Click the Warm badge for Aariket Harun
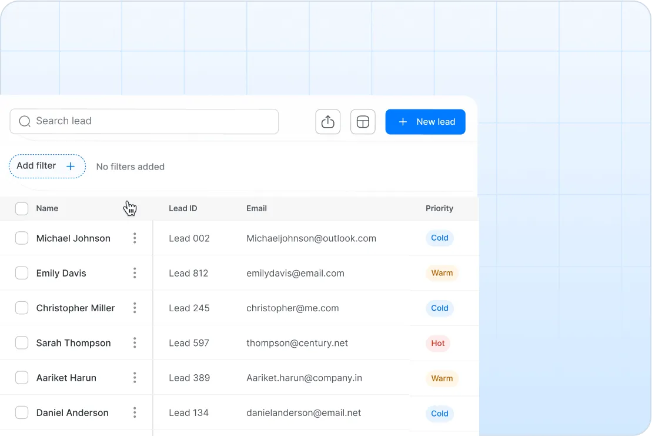Image resolution: width=652 pixels, height=436 pixels. (442, 378)
